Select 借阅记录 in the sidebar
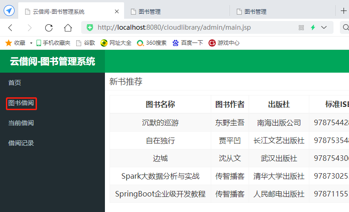This screenshot has width=349, height=212. (x=21, y=143)
